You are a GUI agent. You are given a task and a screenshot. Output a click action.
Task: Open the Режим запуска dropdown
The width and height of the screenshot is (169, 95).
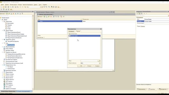[100, 63]
